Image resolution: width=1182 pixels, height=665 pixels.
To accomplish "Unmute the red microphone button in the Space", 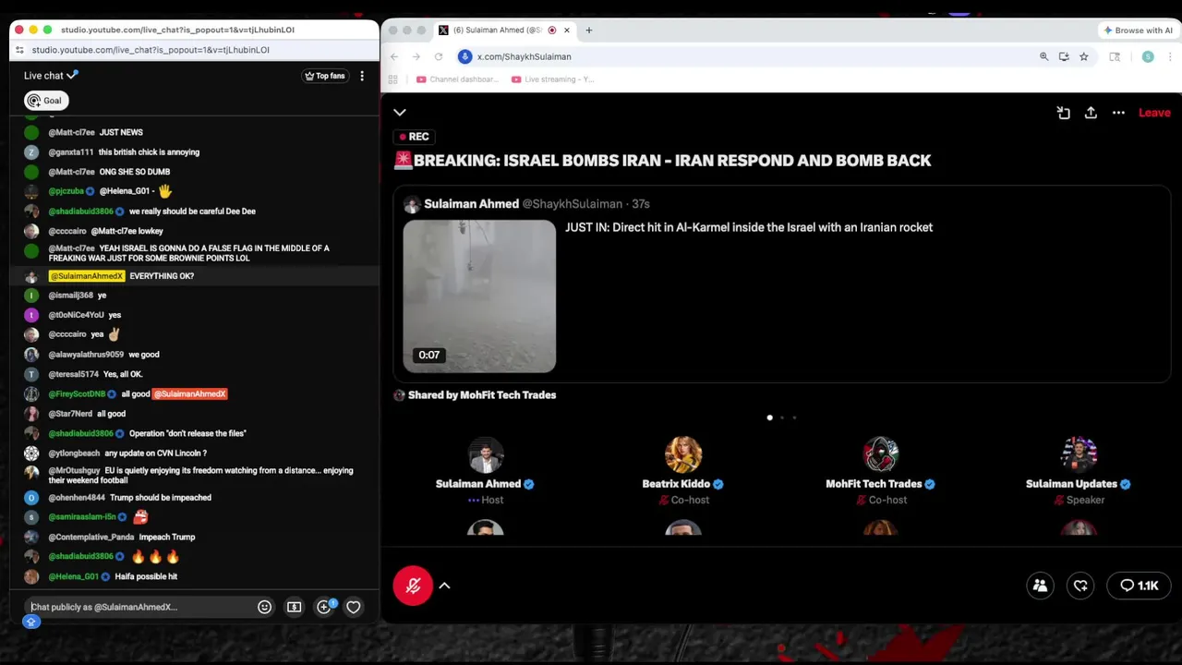I will pyautogui.click(x=413, y=586).
